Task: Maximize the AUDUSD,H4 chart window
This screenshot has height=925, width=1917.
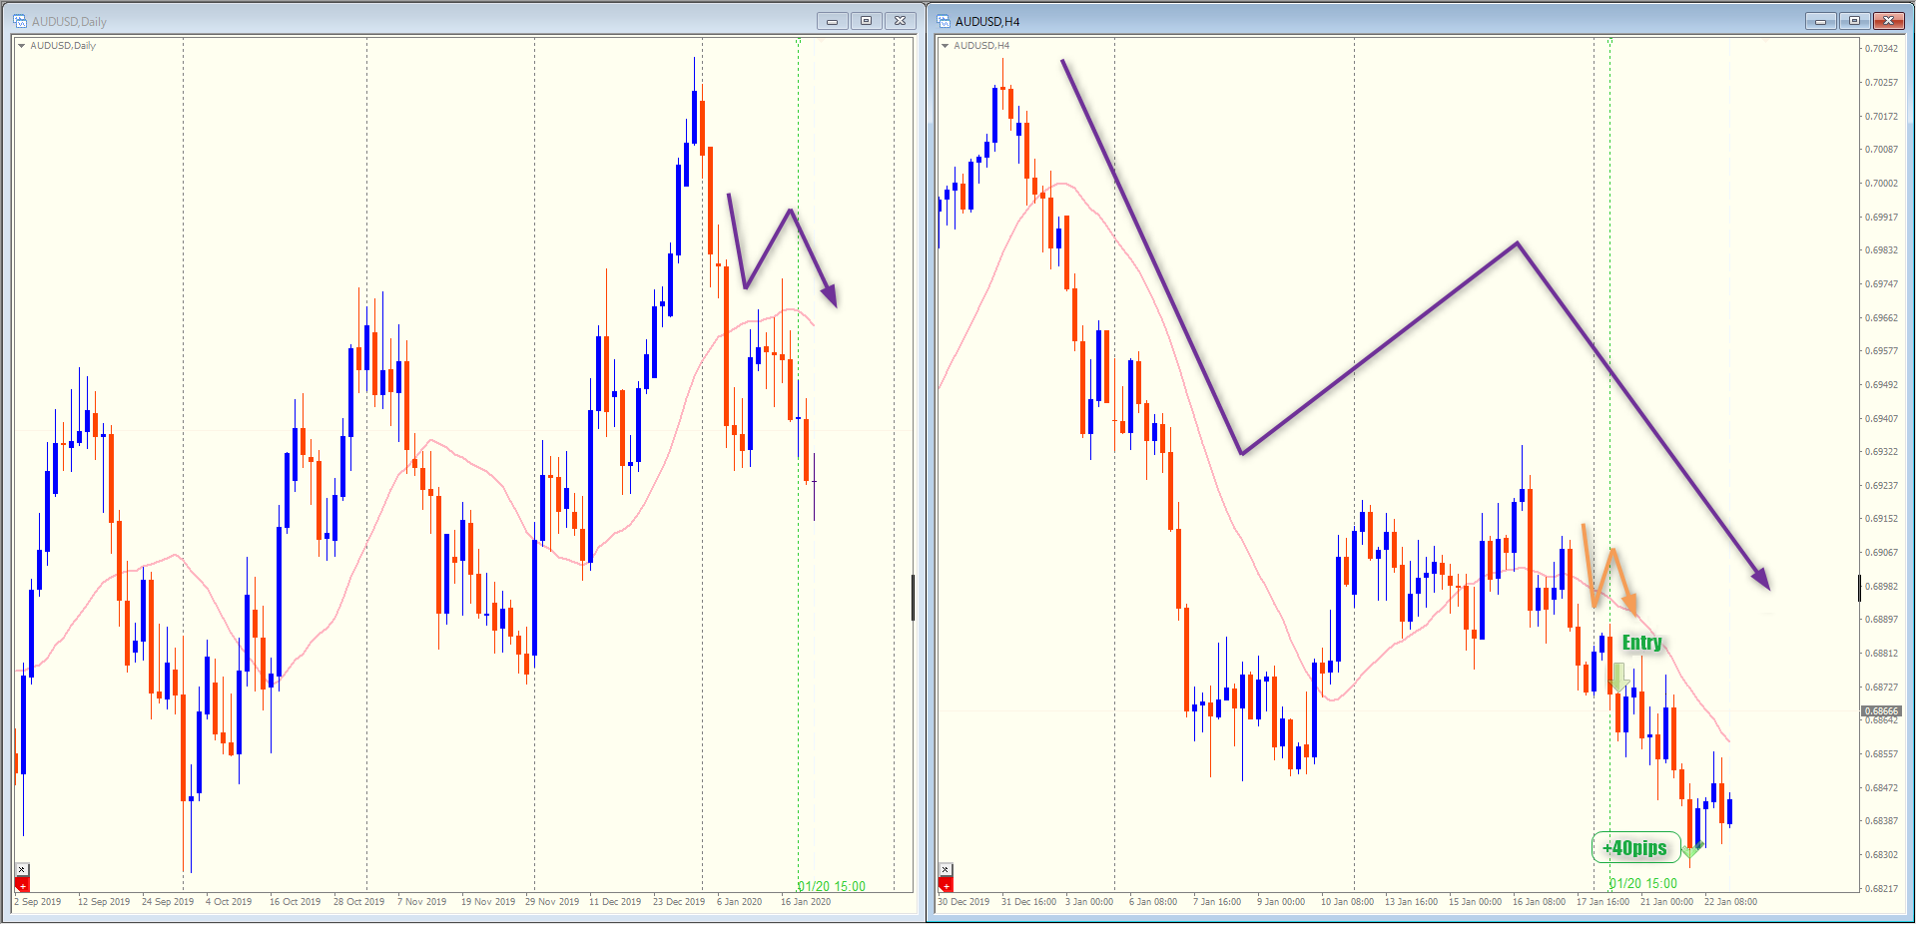Action: 1854,21
